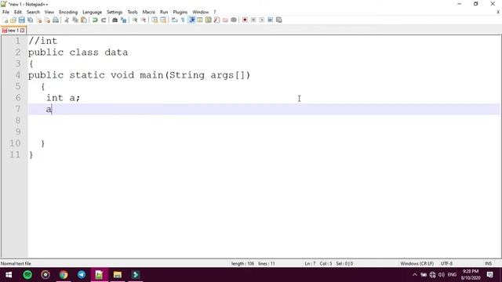Open the User Defined Language dialog icon
This screenshot has height=282, width=502.
pyautogui.click(x=200, y=20)
